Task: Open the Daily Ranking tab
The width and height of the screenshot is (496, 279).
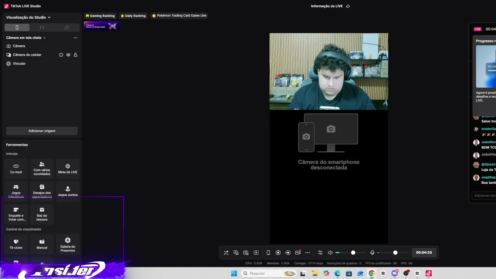Action: (x=133, y=16)
